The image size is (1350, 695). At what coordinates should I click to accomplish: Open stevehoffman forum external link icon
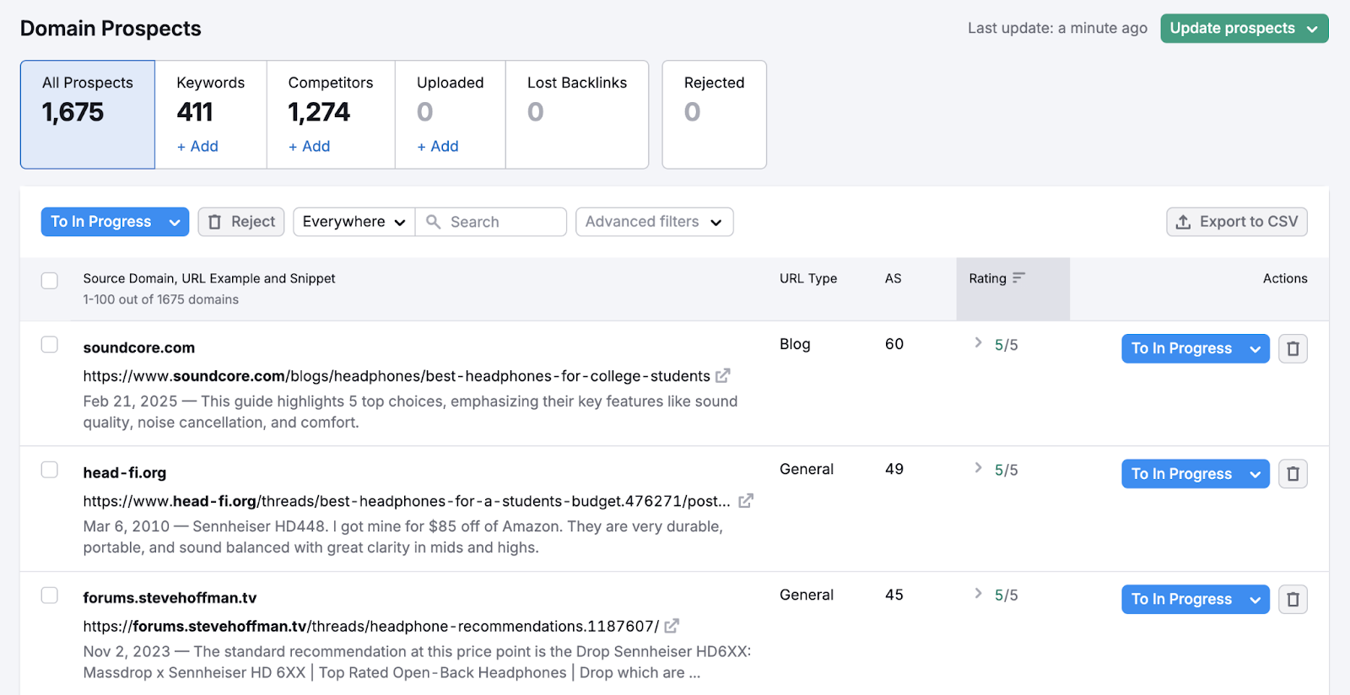[672, 626]
